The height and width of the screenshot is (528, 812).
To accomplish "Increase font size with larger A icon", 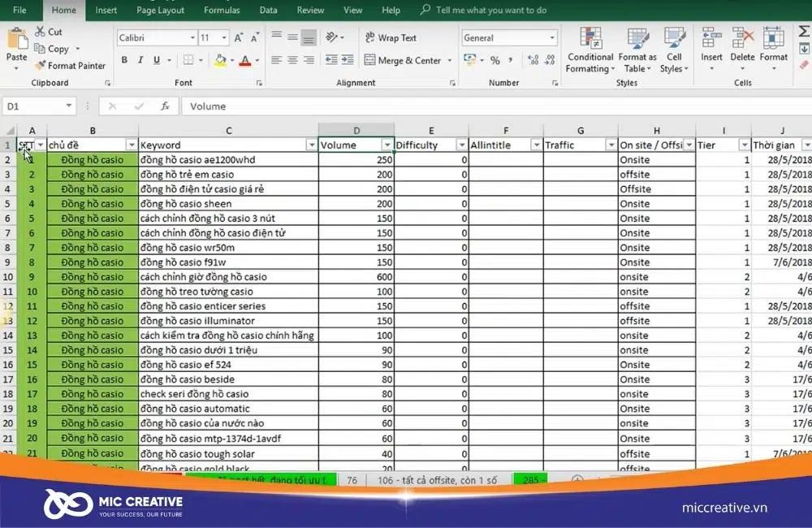I will [238, 38].
